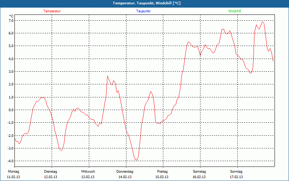Click the 13.02.13 date label

(88, 177)
